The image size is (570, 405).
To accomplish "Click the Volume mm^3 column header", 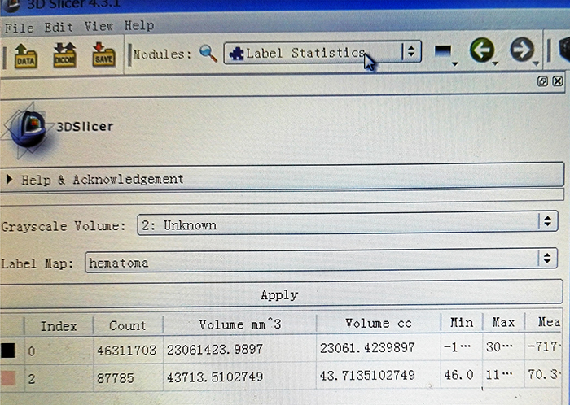I will click(x=240, y=324).
